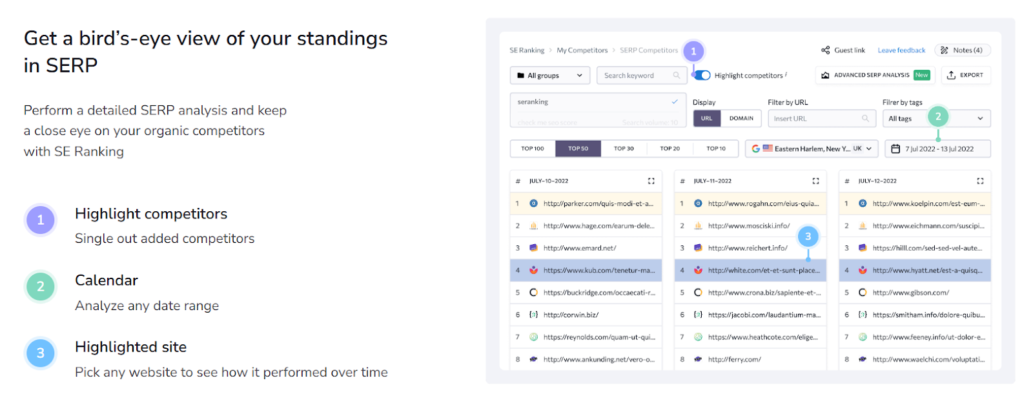Click the Guest link share icon
This screenshot has width=1033, height=416.
(x=825, y=50)
